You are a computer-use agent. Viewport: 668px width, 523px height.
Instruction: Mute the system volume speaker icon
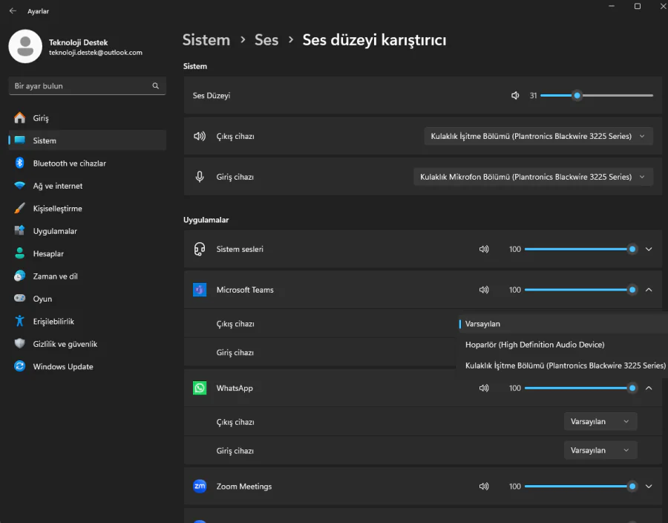(x=515, y=96)
